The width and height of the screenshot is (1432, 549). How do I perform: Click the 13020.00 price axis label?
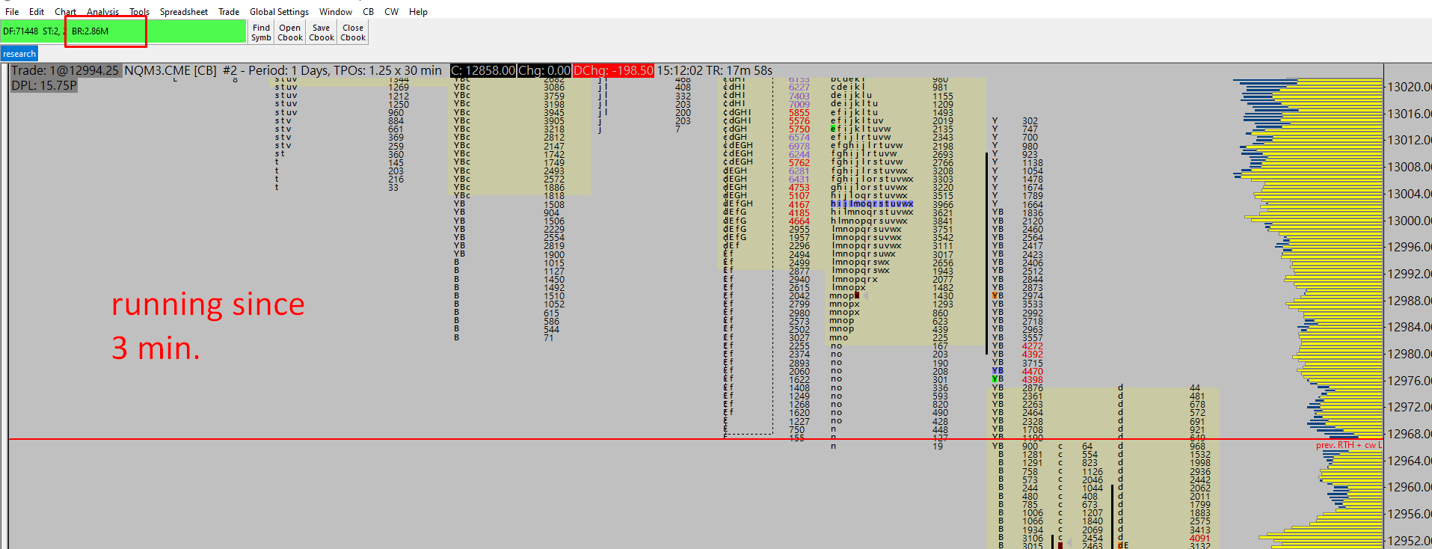pyautogui.click(x=1410, y=87)
